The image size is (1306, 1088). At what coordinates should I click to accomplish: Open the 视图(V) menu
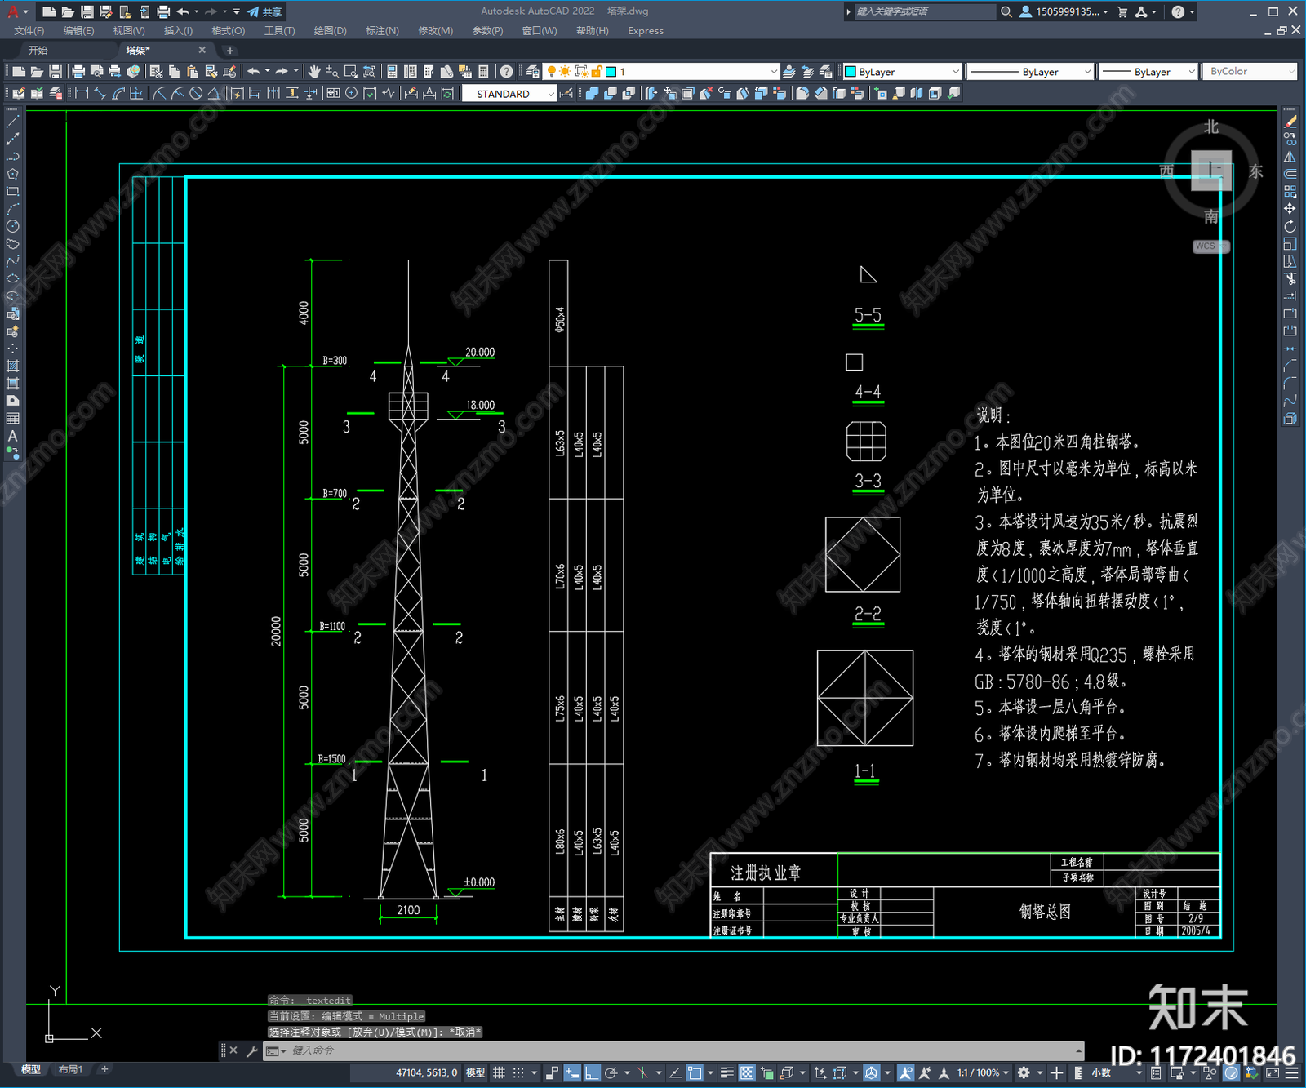click(x=129, y=31)
